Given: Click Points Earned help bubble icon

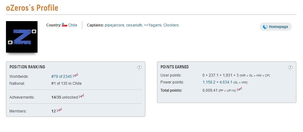Looking at the screenshot, I should coord(290,67).
